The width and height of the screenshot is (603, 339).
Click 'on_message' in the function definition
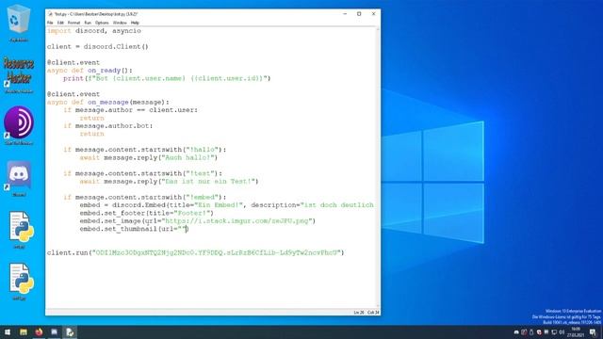(108, 103)
